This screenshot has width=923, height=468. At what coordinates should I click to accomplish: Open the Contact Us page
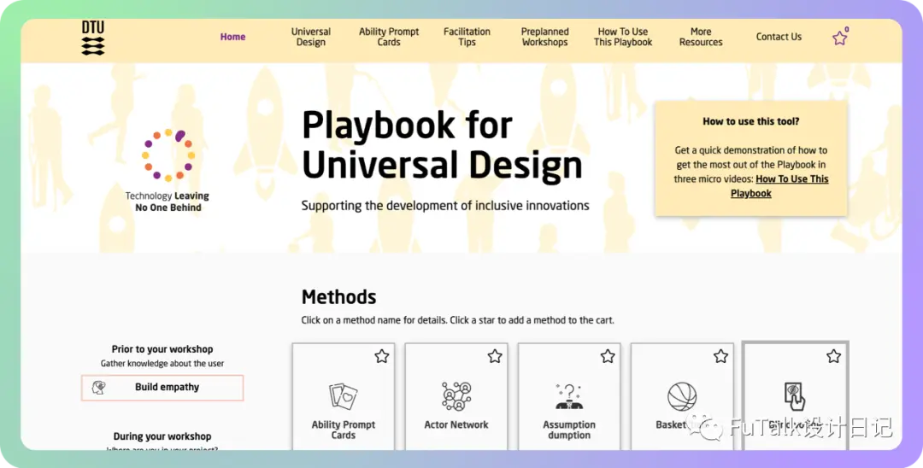[779, 37]
